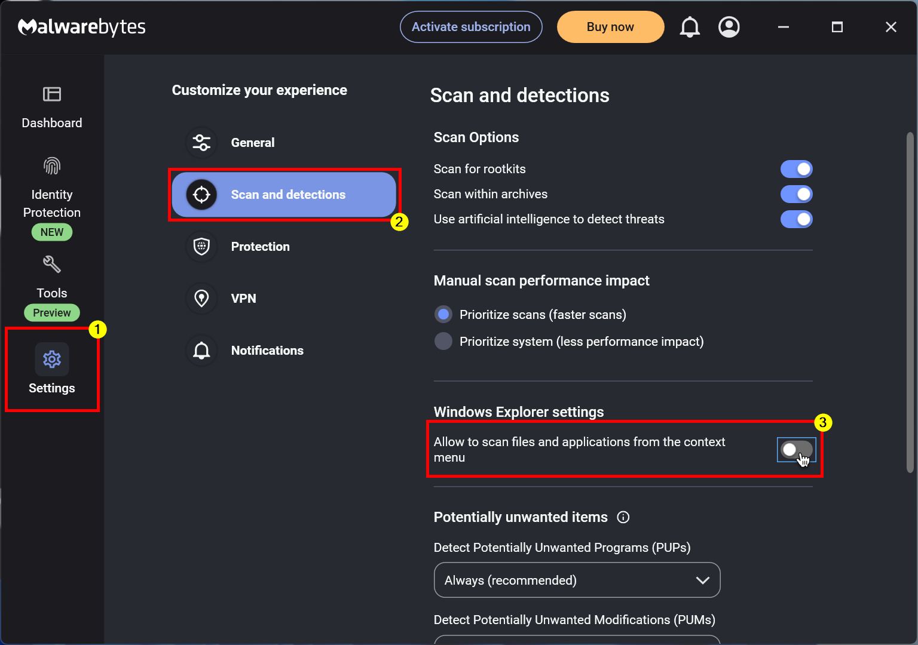Viewport: 918px width, 645px height.
Task: Open the Identity Protection fingerprint icon
Action: pyautogui.click(x=52, y=165)
